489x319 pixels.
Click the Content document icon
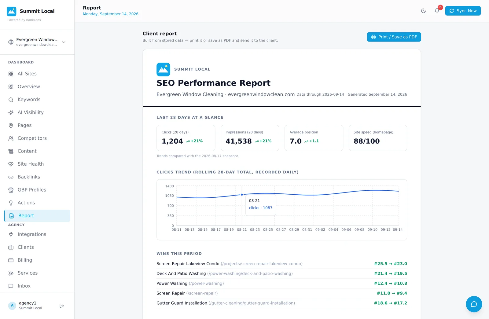coord(11,151)
